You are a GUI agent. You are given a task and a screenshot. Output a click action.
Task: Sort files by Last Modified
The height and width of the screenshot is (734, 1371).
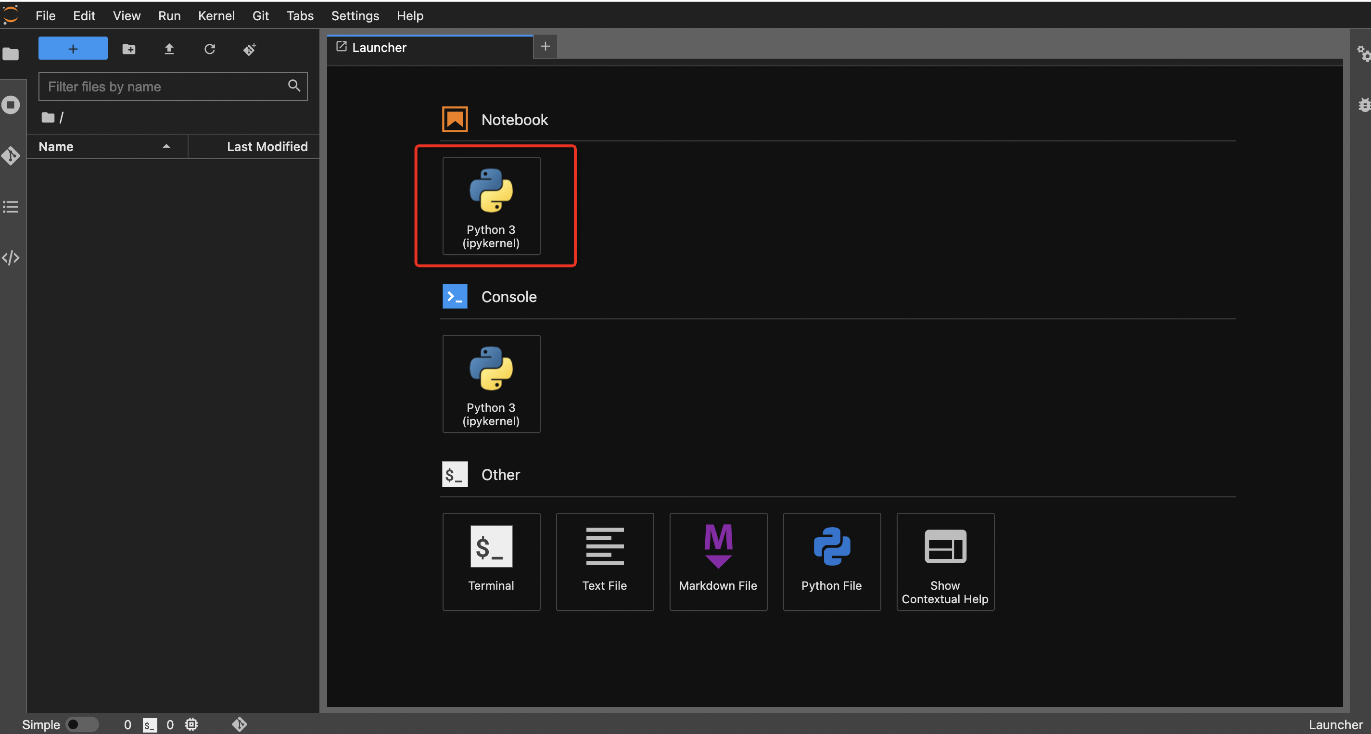point(267,146)
